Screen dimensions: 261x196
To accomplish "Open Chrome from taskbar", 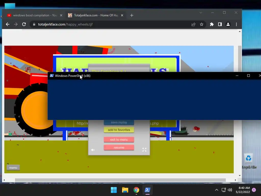I will [136, 190].
